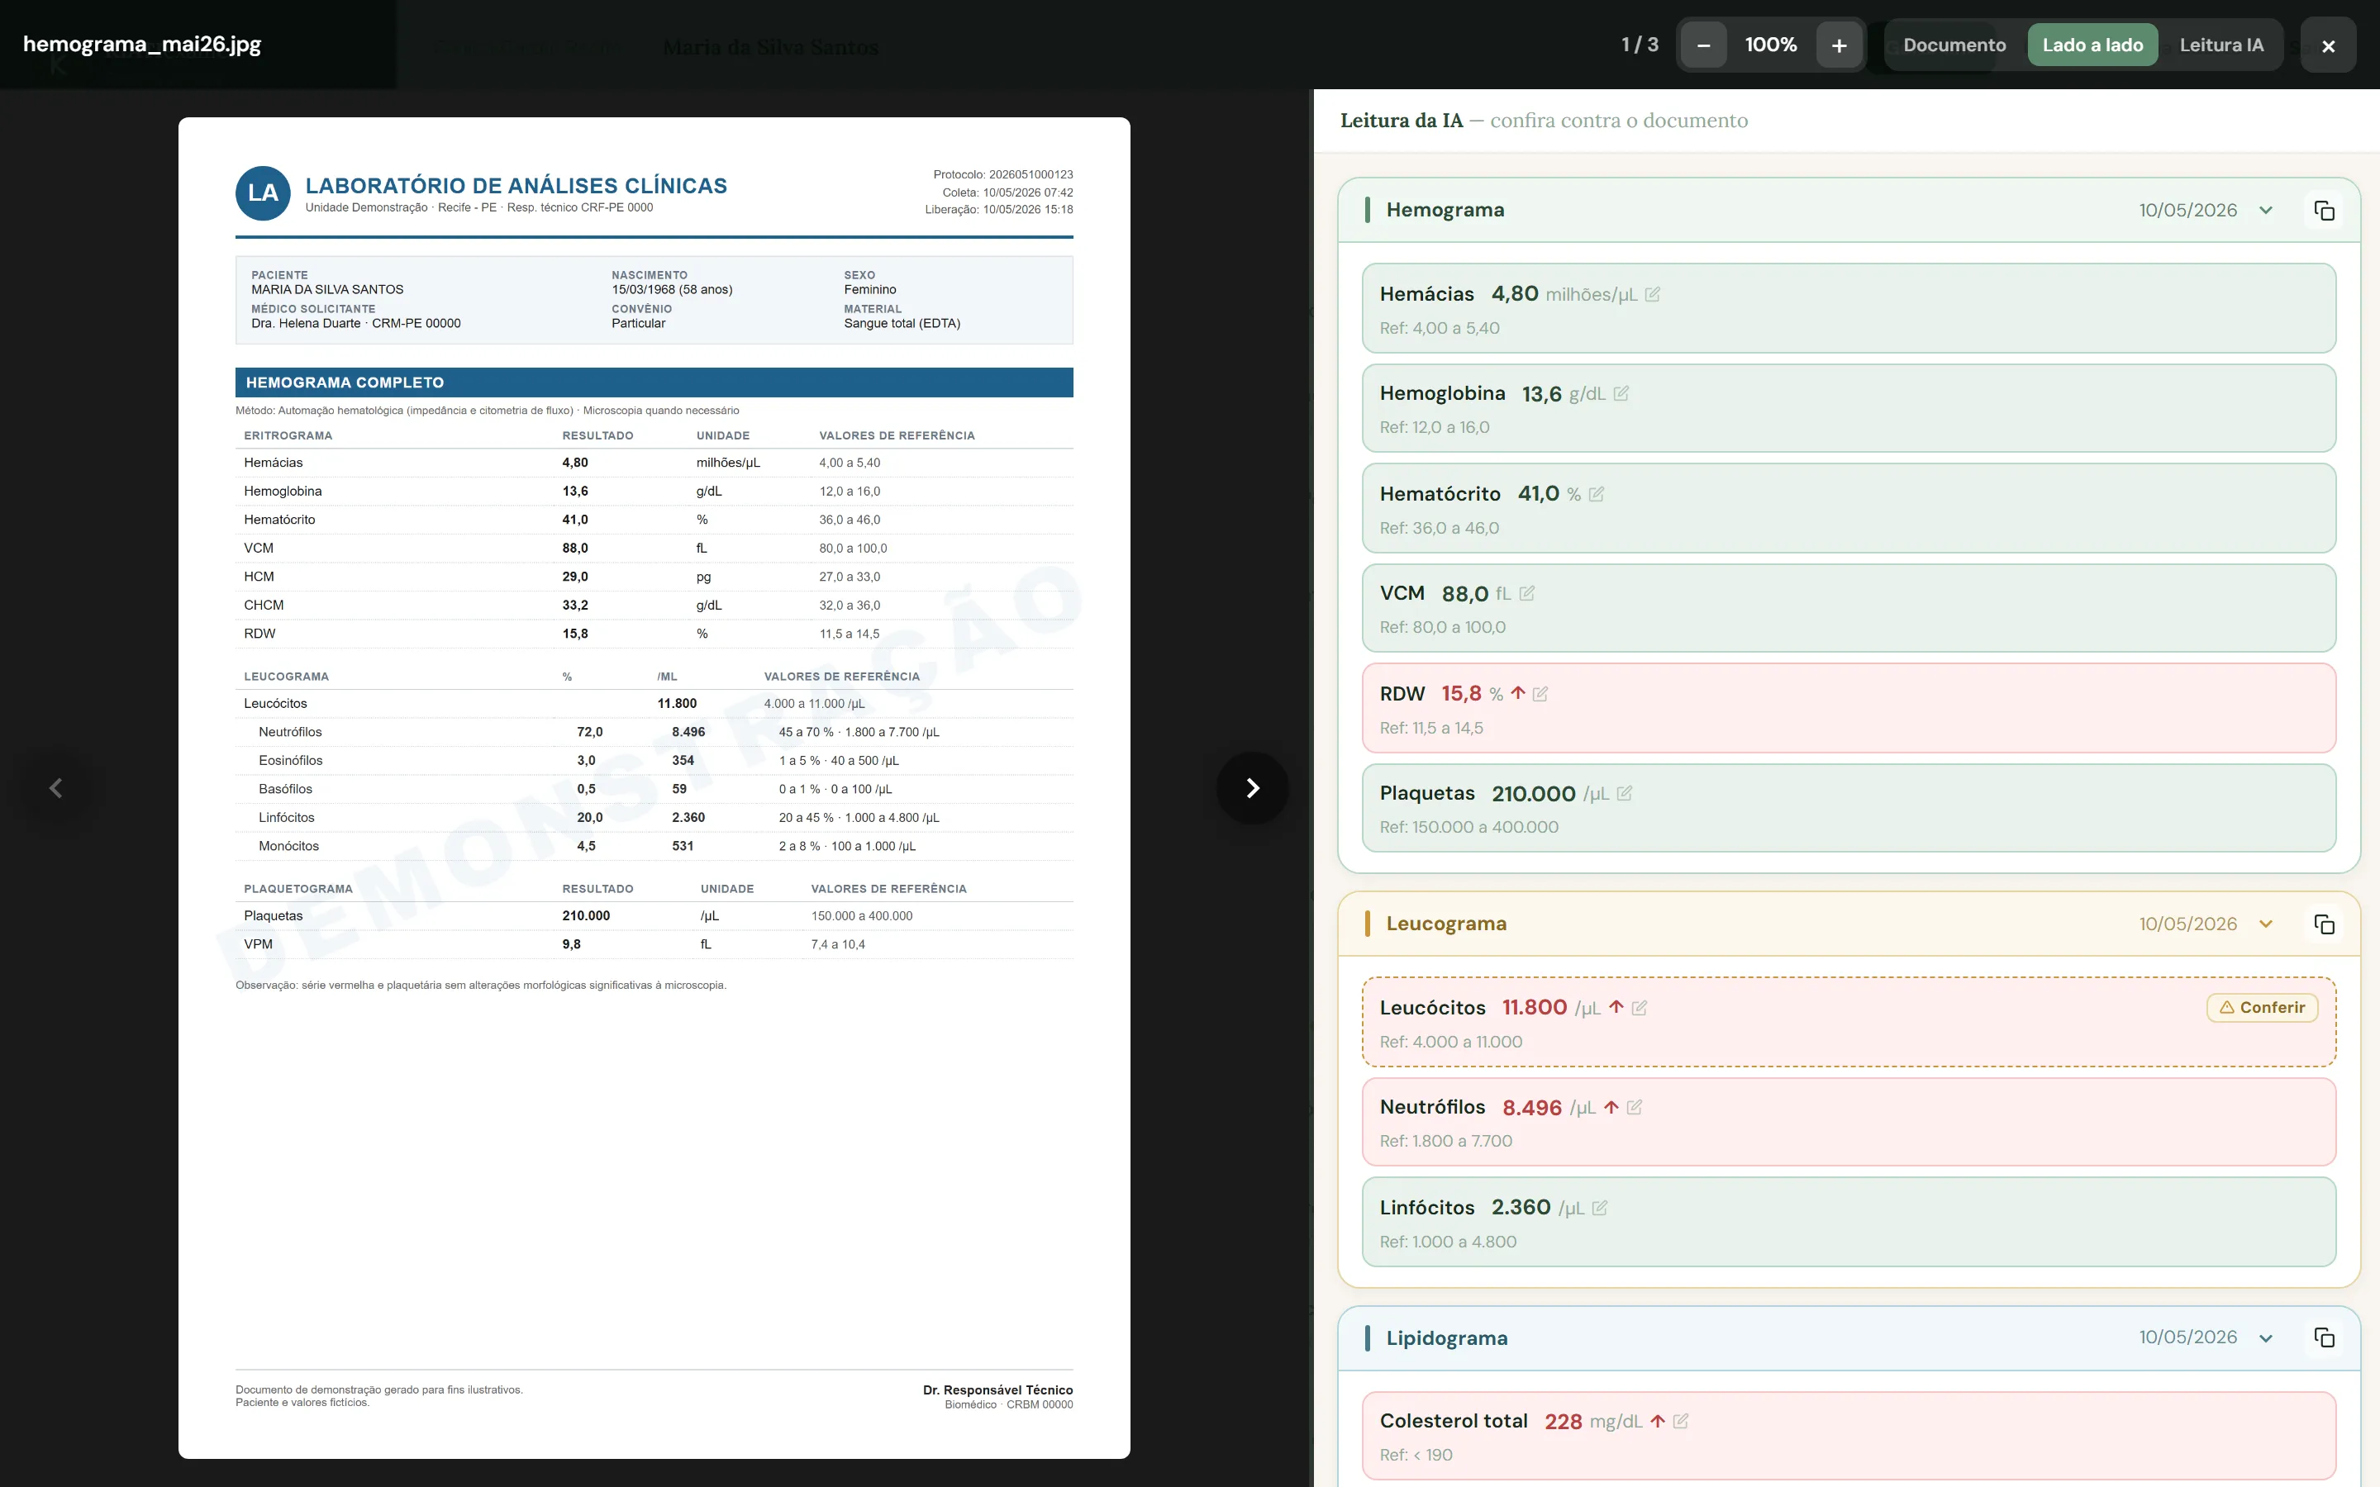This screenshot has width=2380, height=1487.
Task: Edit the Hematócrito value
Action: tap(1597, 494)
